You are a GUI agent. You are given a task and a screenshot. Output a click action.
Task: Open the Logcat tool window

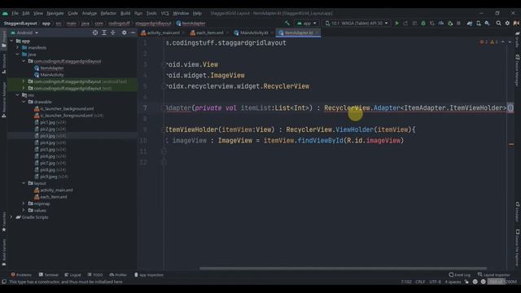(x=72, y=275)
